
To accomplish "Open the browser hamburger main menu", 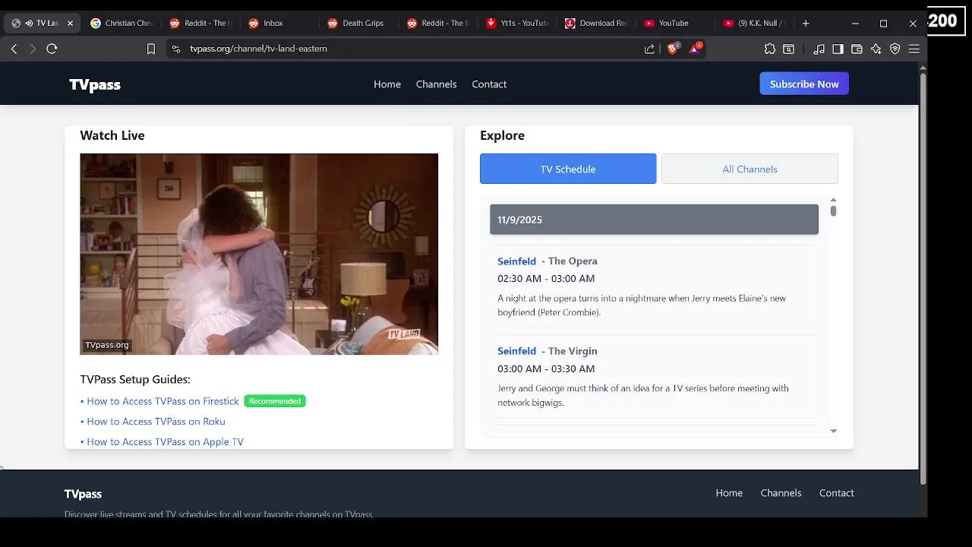I will (x=914, y=49).
